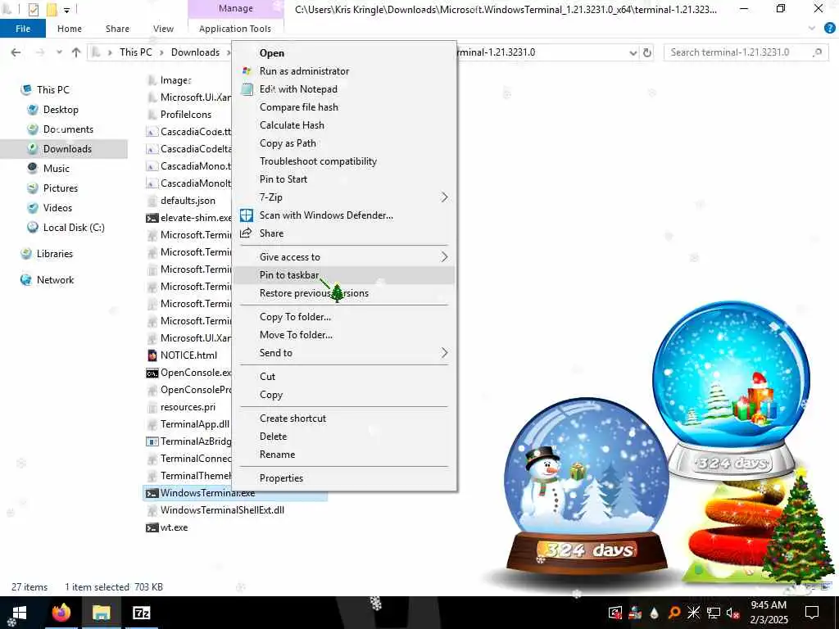The height and width of the screenshot is (629, 839).
Task: Expand the Send to submenu
Action: click(x=345, y=354)
